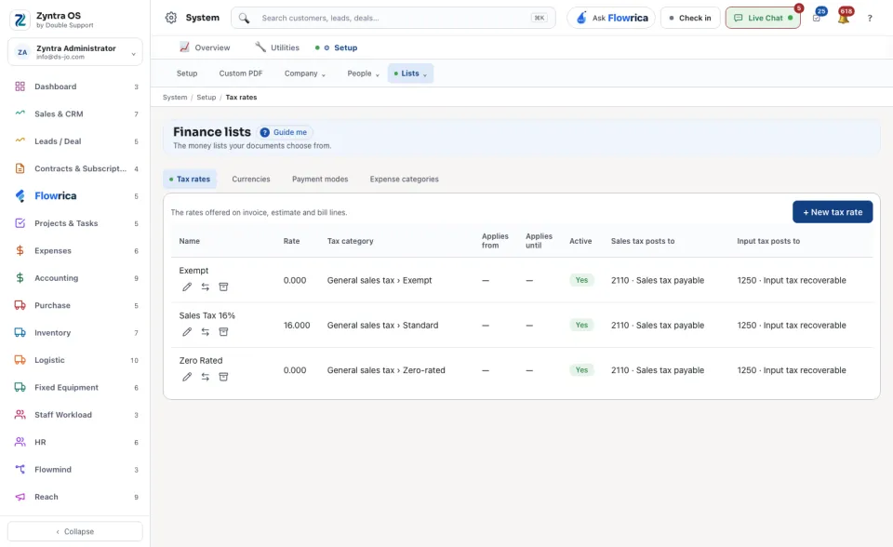Viewport: 893px width, 547px height.
Task: Click the System breadcrumb link
Action: (x=175, y=98)
